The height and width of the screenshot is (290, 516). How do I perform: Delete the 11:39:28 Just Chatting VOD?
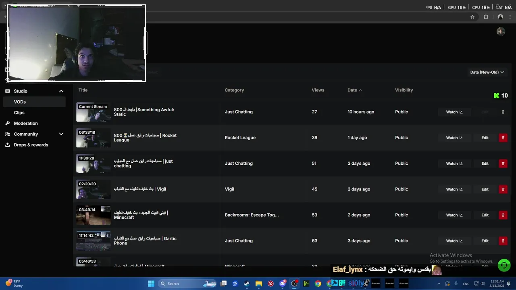(x=503, y=164)
